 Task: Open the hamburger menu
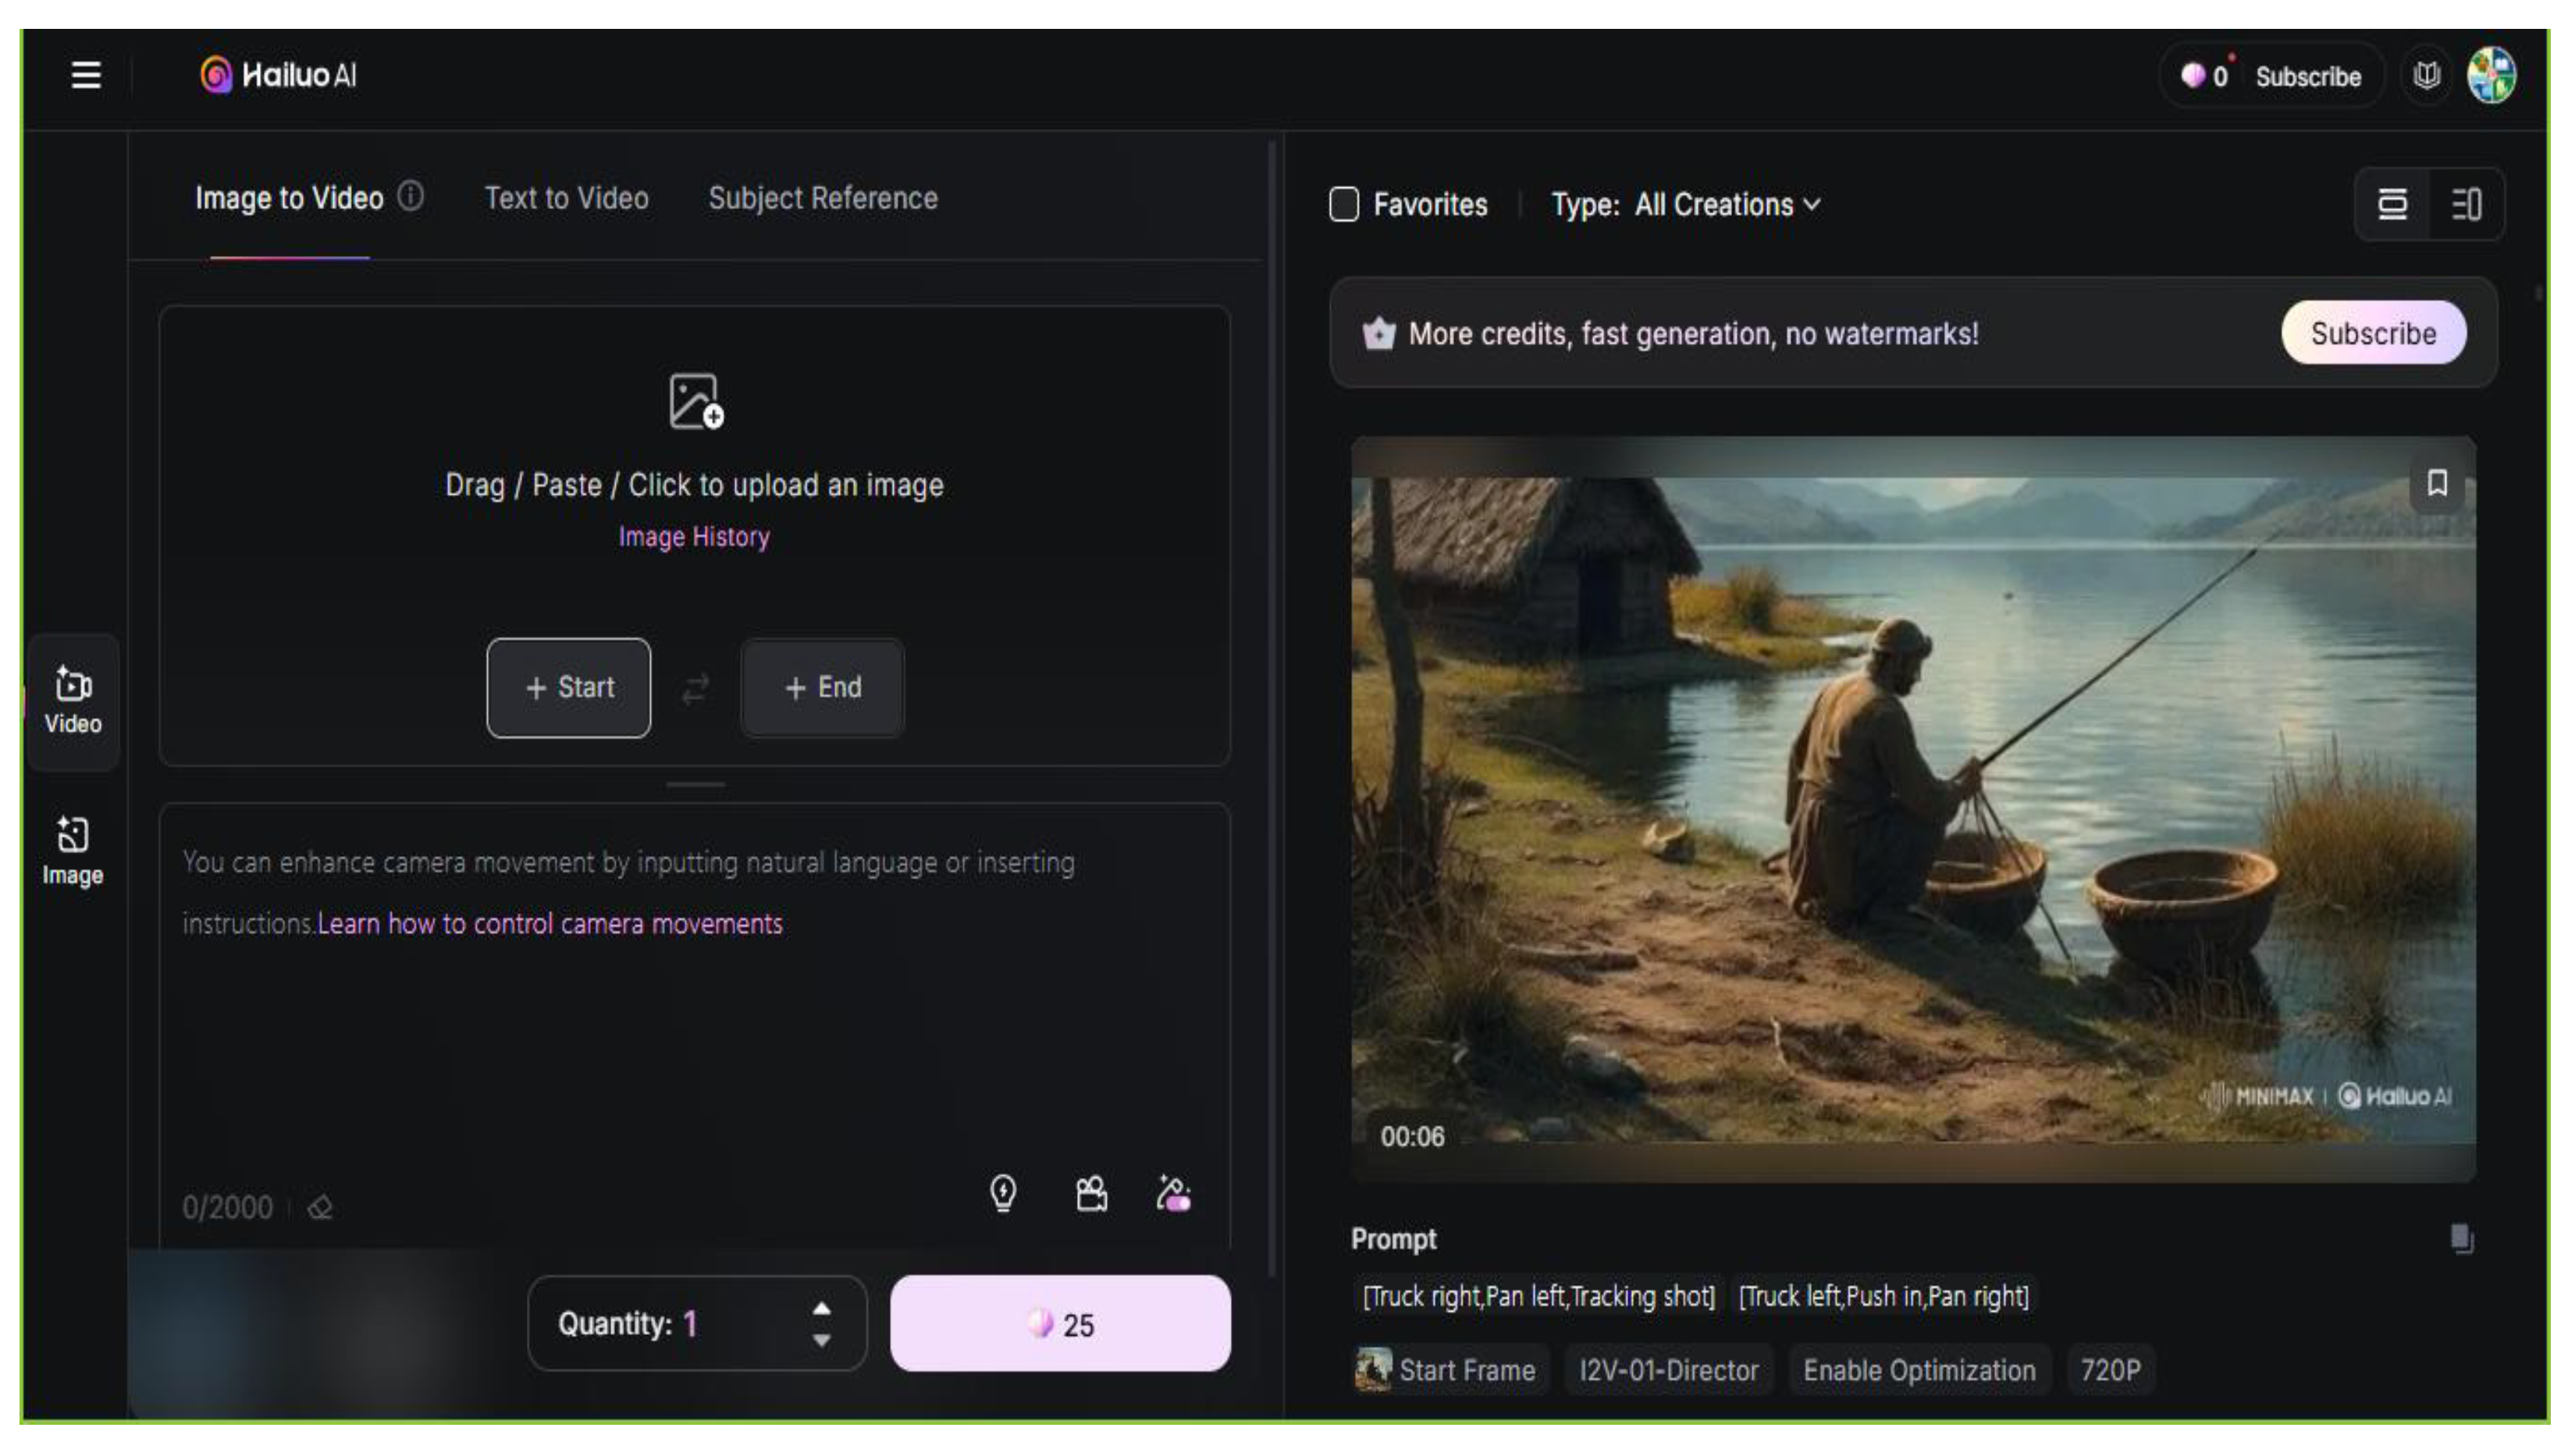(x=86, y=75)
